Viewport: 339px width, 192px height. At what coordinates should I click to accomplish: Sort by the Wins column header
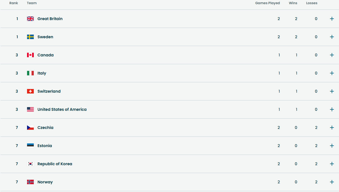pos(293,3)
